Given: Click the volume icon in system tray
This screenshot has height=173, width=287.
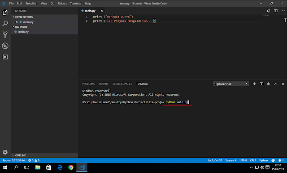Looking at the screenshot, I should (x=262, y=167).
